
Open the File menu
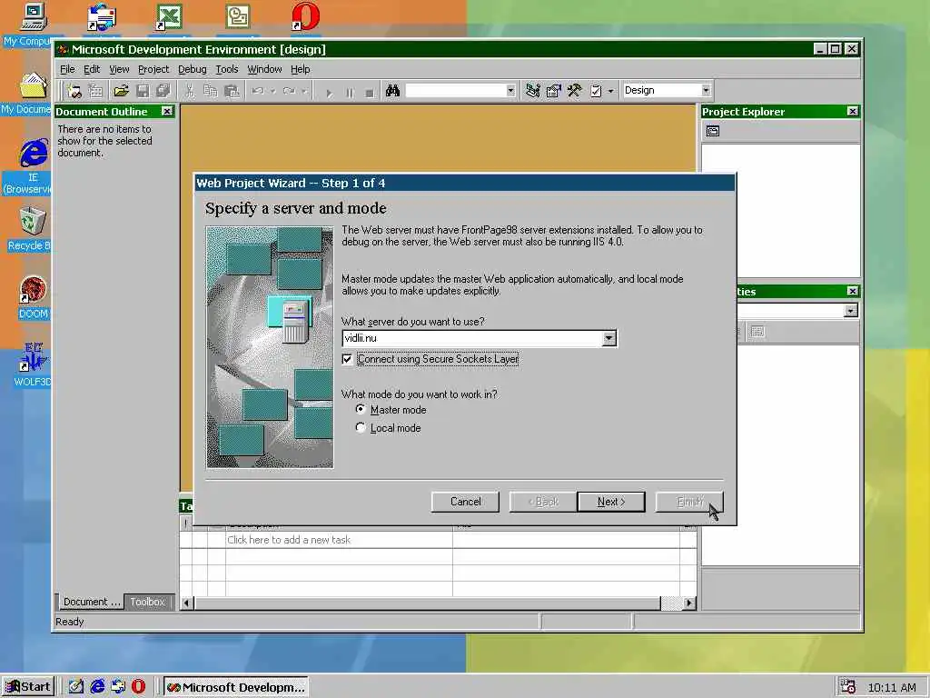coord(67,69)
